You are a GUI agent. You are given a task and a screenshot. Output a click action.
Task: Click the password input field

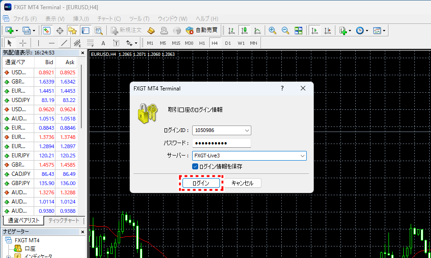pos(221,143)
